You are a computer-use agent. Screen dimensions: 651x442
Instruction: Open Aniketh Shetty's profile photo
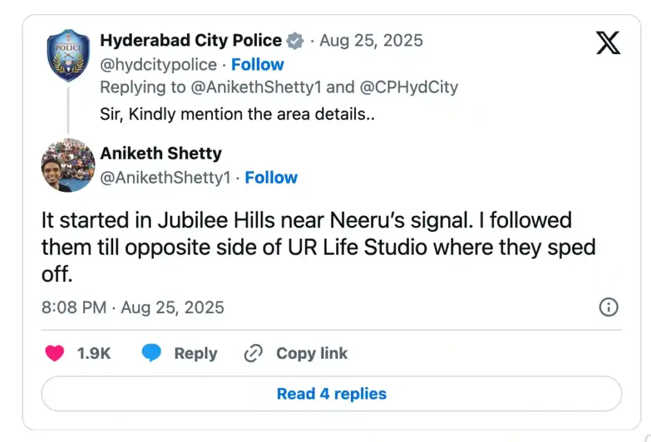tap(68, 165)
